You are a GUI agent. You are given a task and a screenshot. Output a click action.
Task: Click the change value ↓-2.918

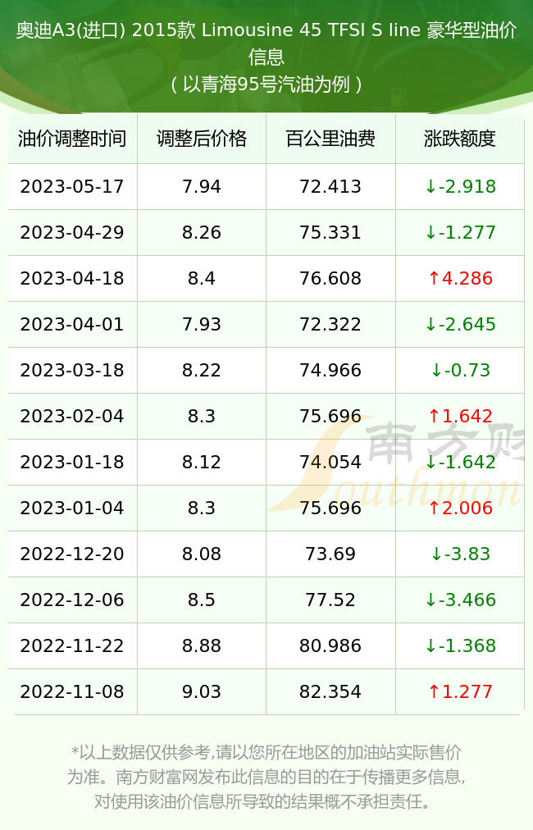click(461, 186)
